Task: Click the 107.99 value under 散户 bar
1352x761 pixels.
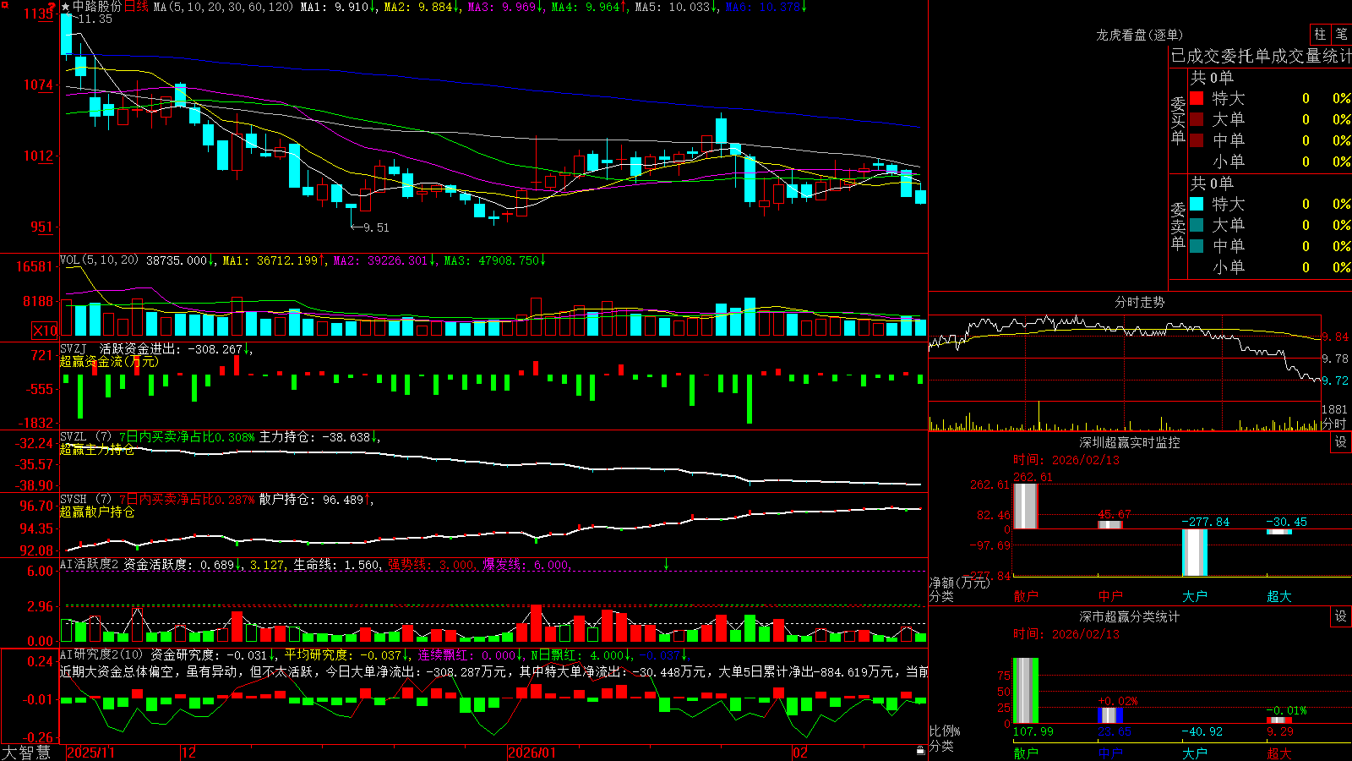Action: click(x=1033, y=731)
